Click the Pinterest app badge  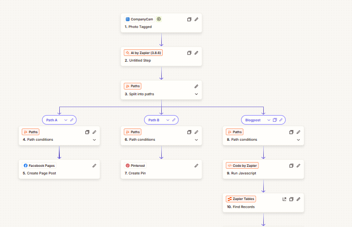point(135,165)
